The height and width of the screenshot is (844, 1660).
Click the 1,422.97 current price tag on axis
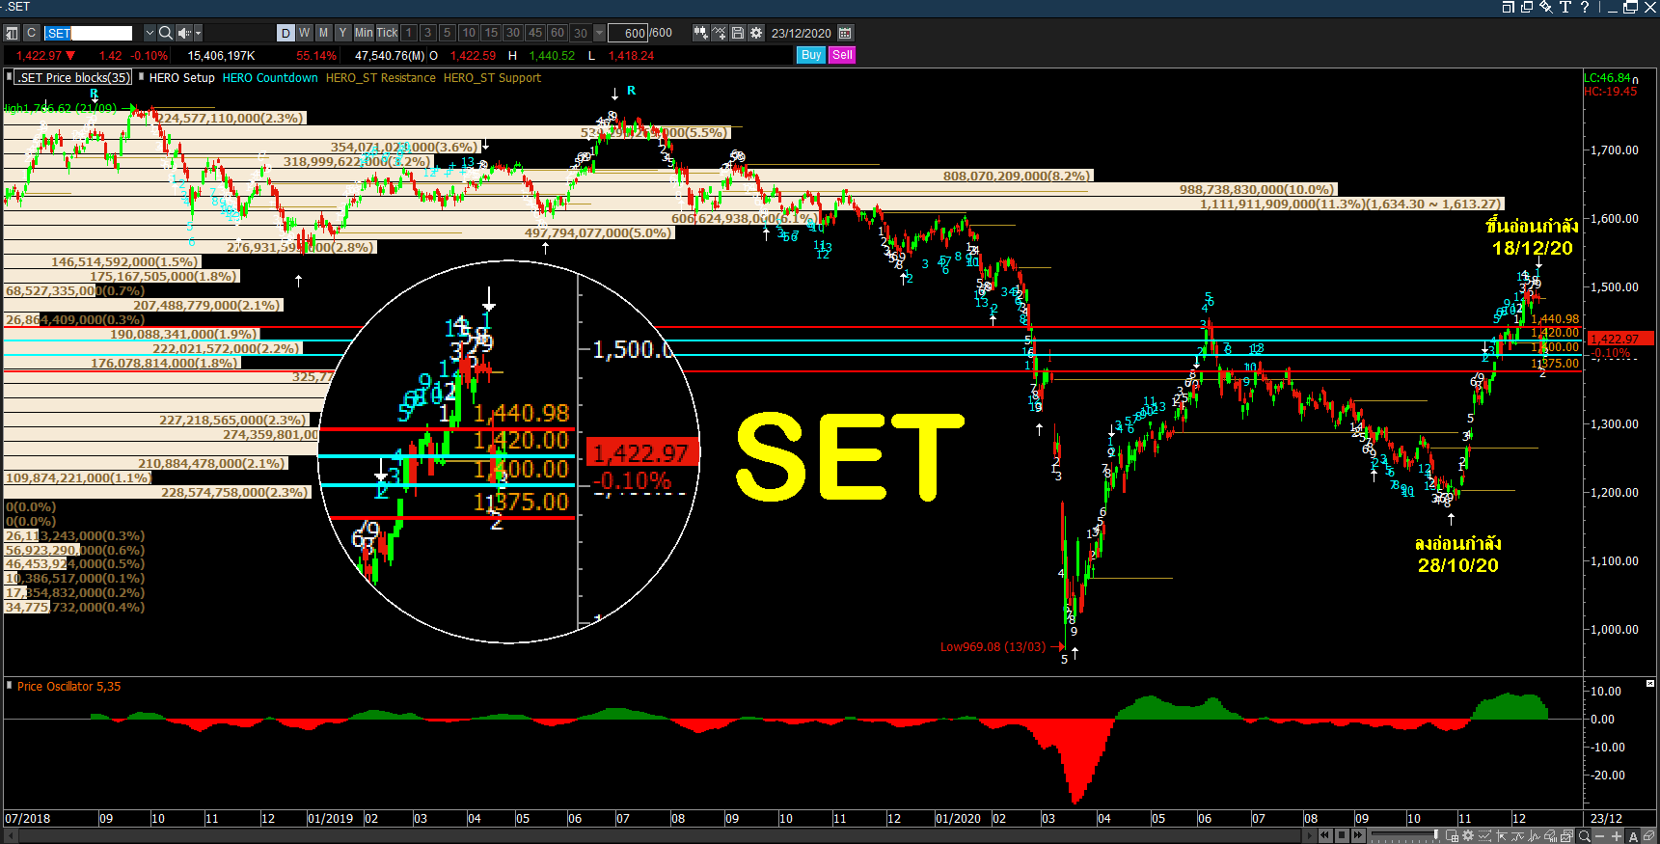coord(1620,339)
